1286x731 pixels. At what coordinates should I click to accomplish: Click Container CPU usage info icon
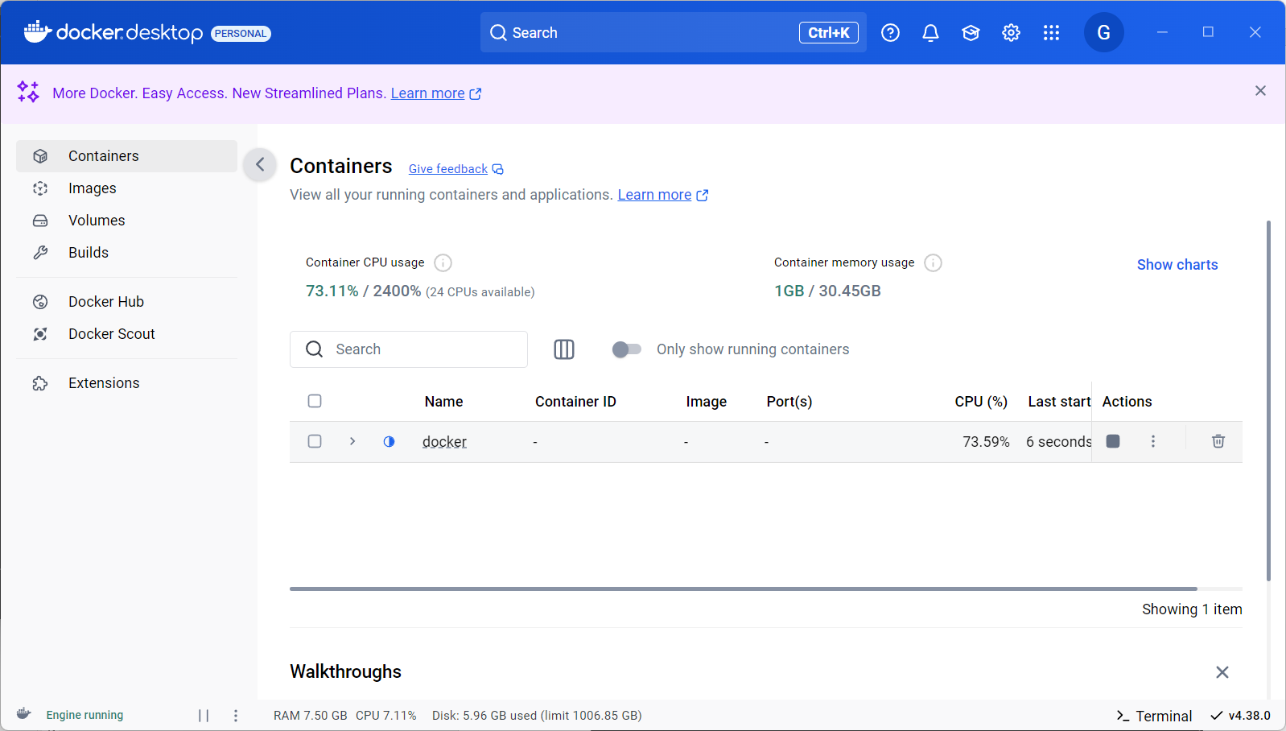click(443, 262)
